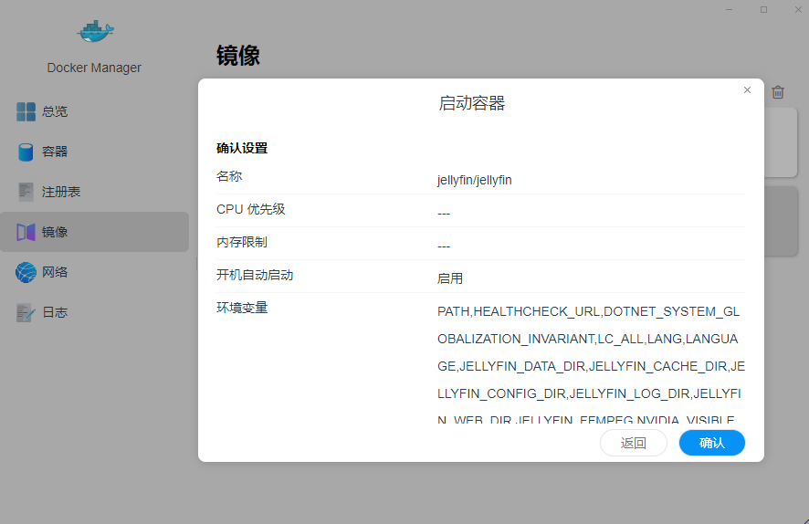Open the 注册表 text label
The width and height of the screenshot is (809, 524).
[x=61, y=192]
